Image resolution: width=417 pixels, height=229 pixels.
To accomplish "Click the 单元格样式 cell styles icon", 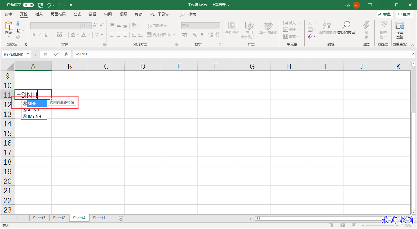I will pyautogui.click(x=268, y=26).
